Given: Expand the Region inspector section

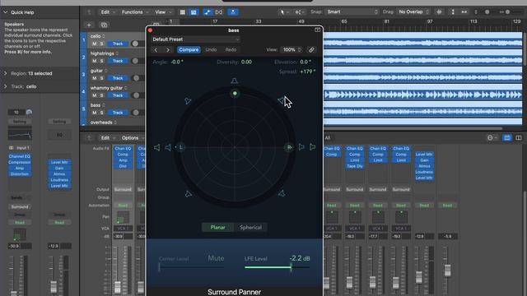Looking at the screenshot, I should point(6,73).
